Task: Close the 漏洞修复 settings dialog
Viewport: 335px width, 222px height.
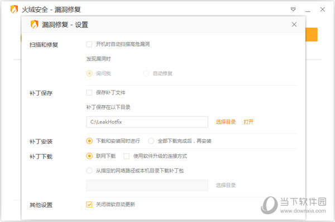Action: (x=294, y=25)
